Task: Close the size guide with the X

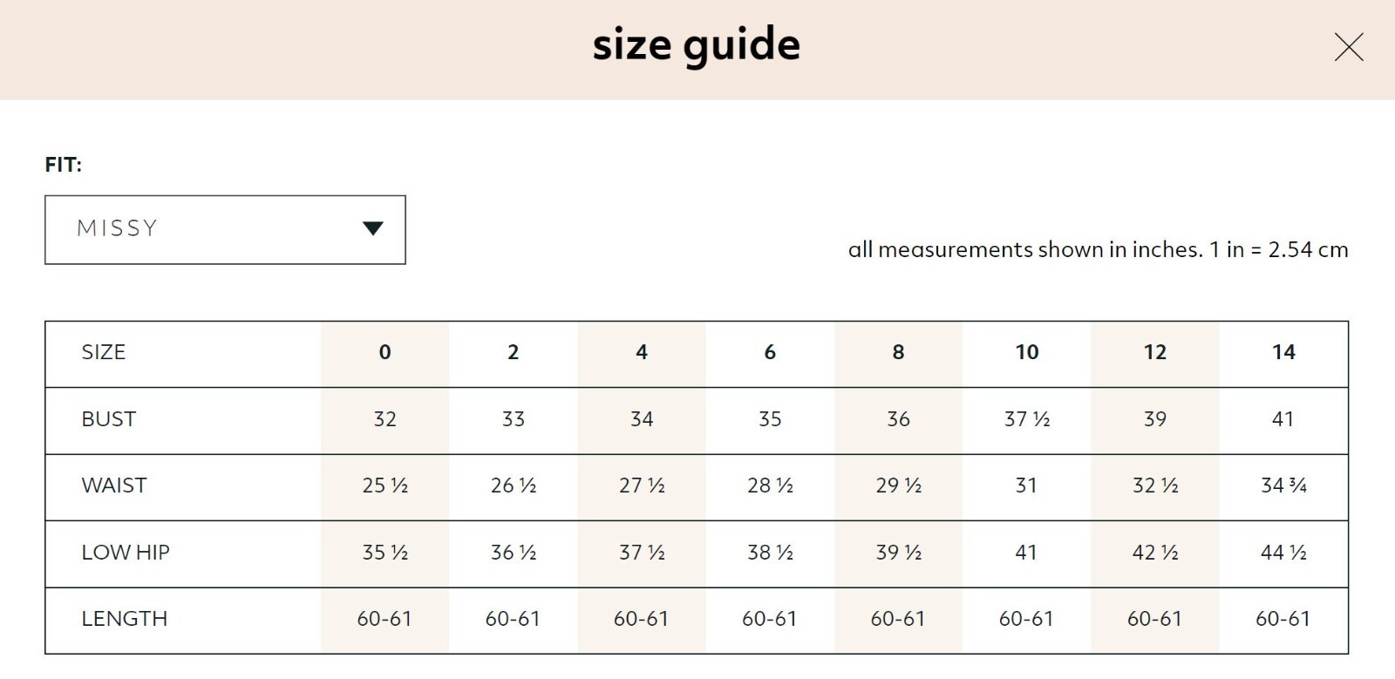Action: [1348, 47]
